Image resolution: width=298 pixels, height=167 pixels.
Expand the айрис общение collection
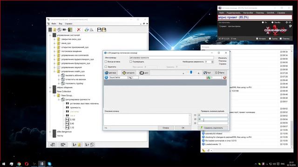pos(50,88)
